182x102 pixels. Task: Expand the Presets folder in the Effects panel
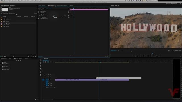tap(1, 62)
